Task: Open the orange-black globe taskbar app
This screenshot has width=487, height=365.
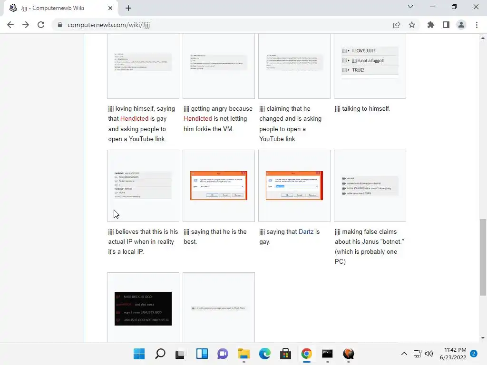Action: click(x=349, y=354)
